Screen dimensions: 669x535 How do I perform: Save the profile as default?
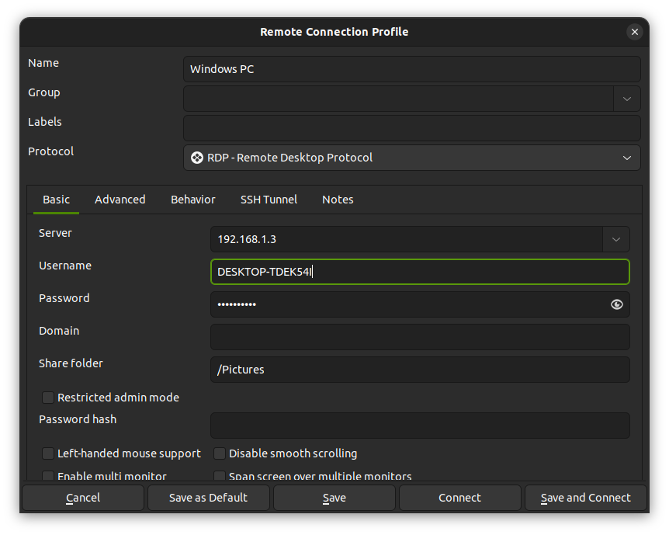pos(208,498)
